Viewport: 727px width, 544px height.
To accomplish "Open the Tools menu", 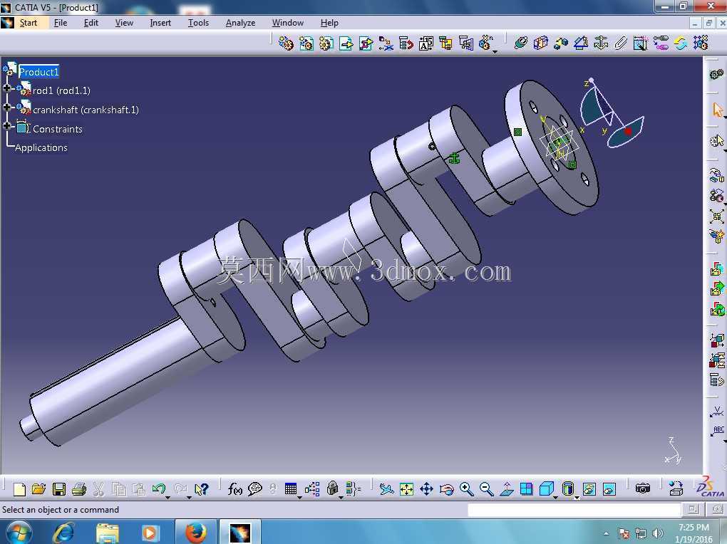I will coord(198,22).
